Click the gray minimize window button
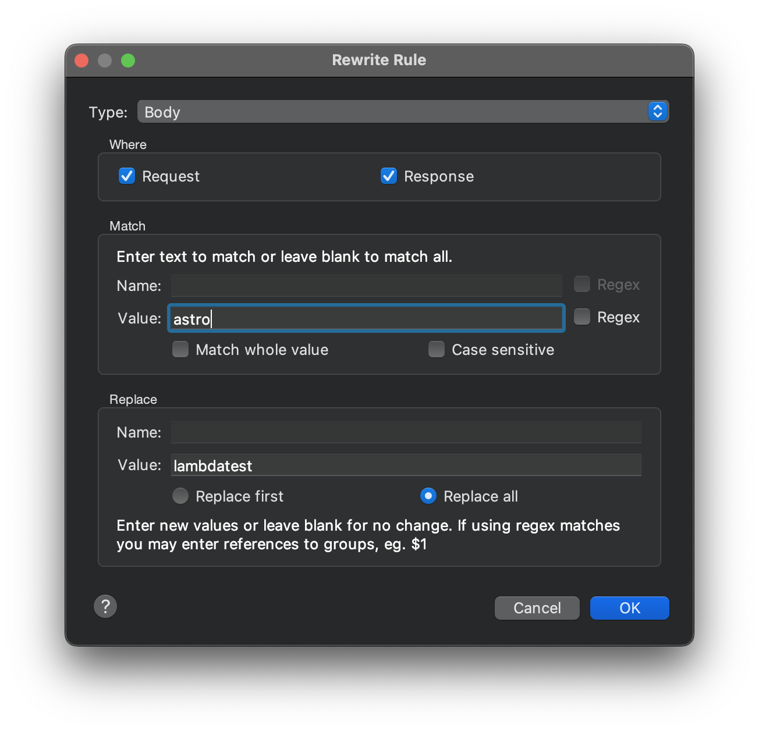 105,61
